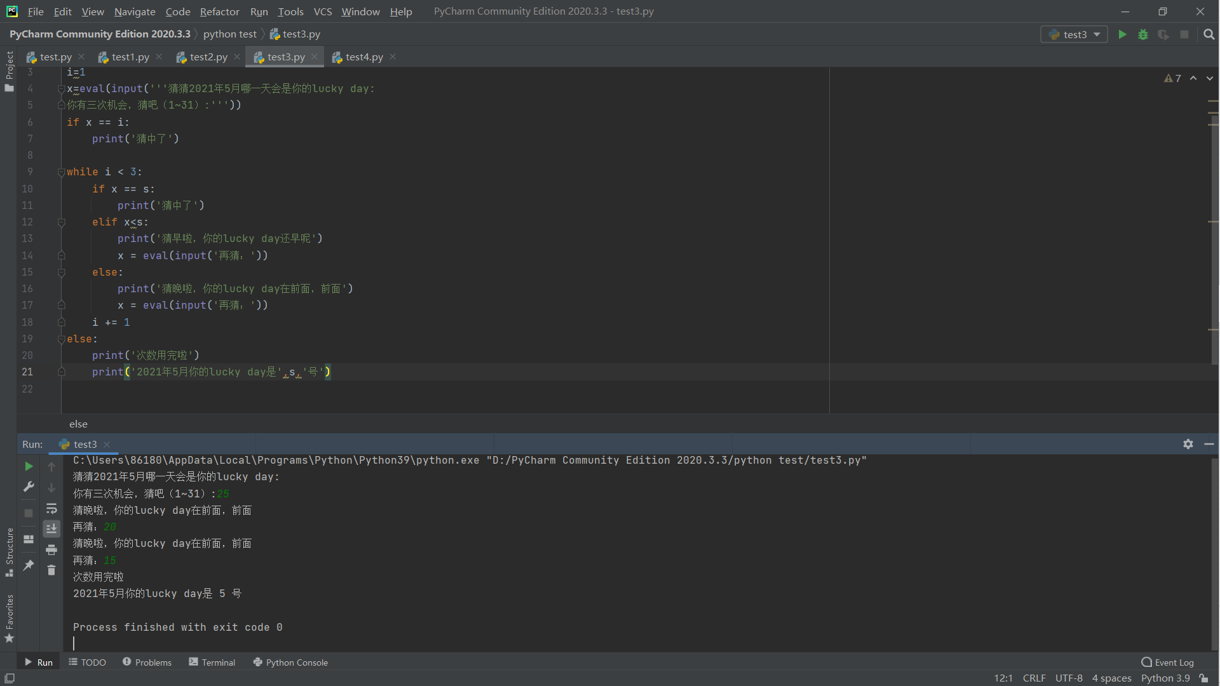
Task: Jump to next highlighted warning arrow
Action: [x=1209, y=78]
